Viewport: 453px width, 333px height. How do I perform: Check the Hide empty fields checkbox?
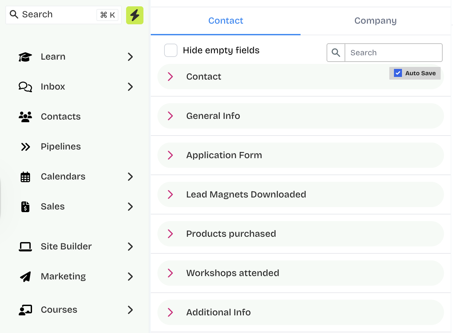point(171,50)
